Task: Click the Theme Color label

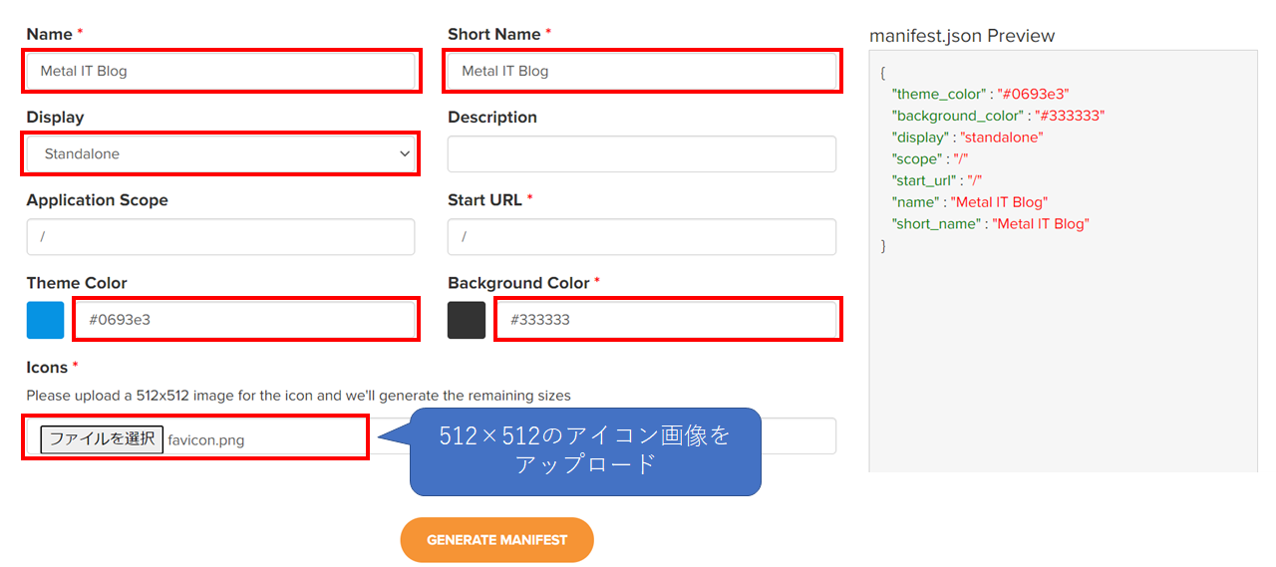Action: click(x=77, y=283)
